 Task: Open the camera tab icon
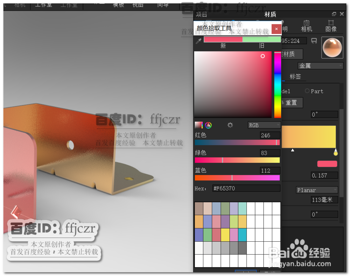[307, 22]
